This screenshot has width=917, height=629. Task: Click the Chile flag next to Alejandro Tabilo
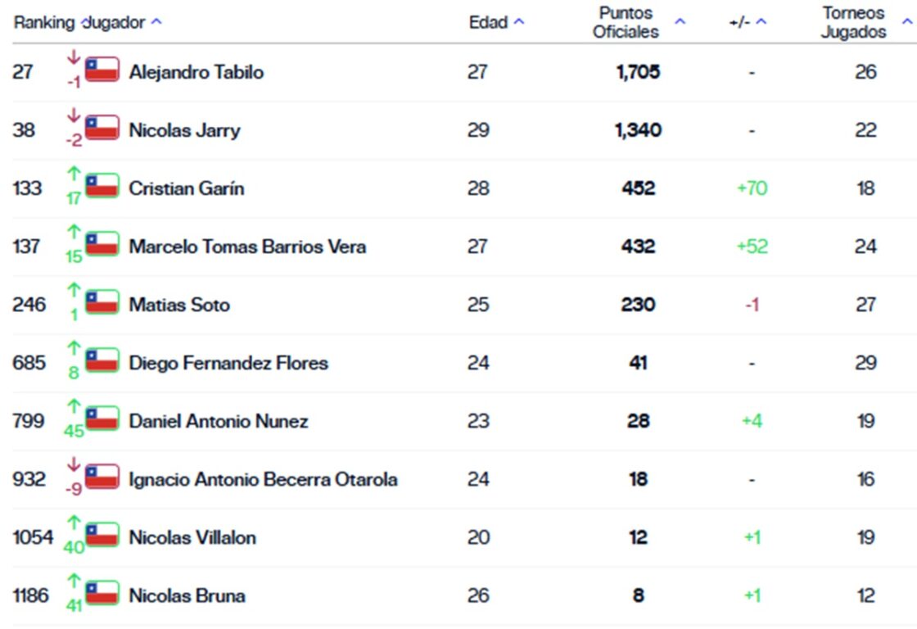pos(101,71)
